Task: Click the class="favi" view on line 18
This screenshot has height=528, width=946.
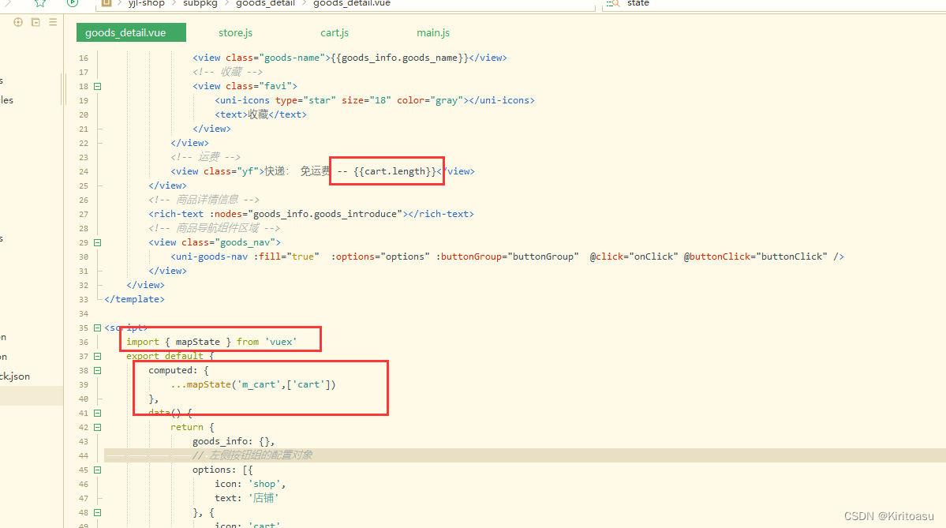Action: (x=245, y=86)
